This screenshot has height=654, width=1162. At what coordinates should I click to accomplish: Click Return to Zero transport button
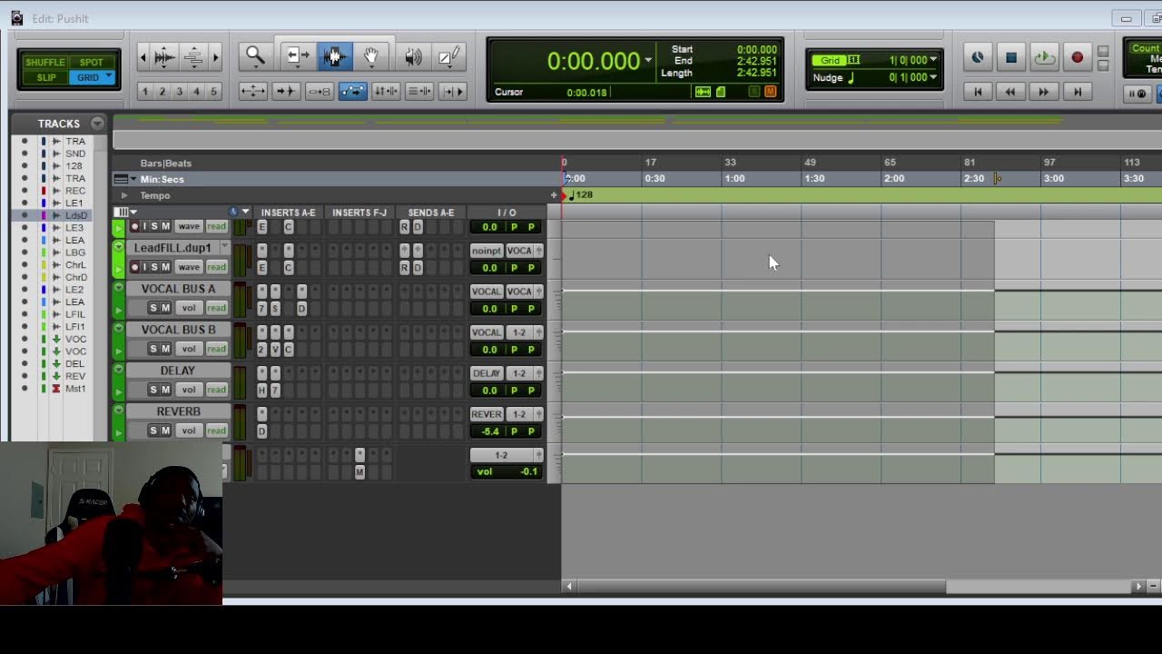pyautogui.click(x=978, y=92)
